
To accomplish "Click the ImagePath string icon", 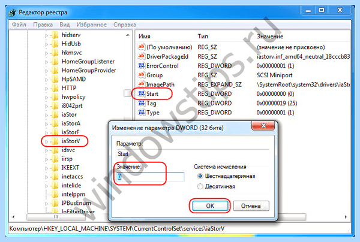I will (x=142, y=84).
